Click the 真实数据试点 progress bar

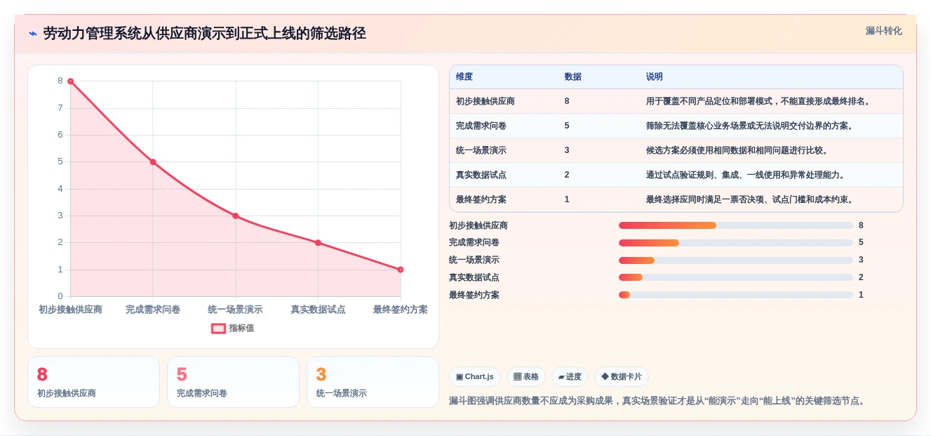tap(736, 277)
